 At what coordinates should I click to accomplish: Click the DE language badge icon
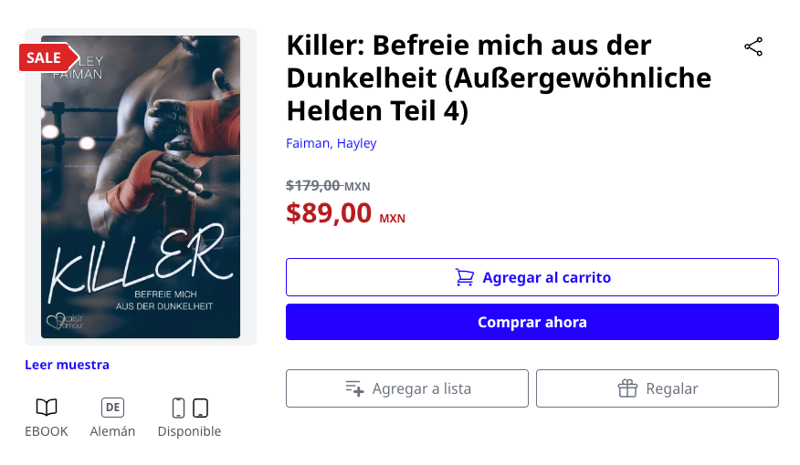pyautogui.click(x=112, y=408)
